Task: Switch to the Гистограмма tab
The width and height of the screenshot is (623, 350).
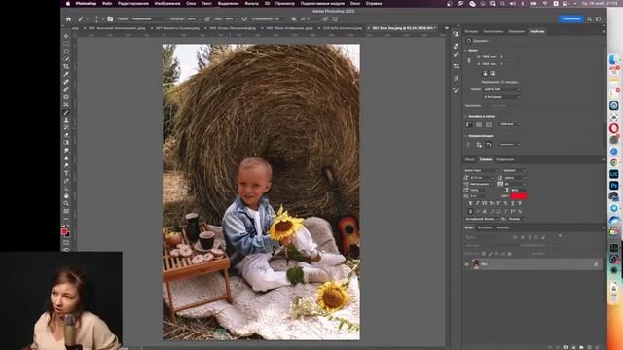Action: pos(494,31)
